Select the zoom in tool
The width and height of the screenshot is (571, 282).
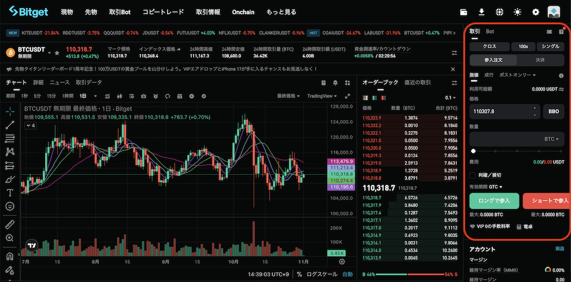coord(10,238)
